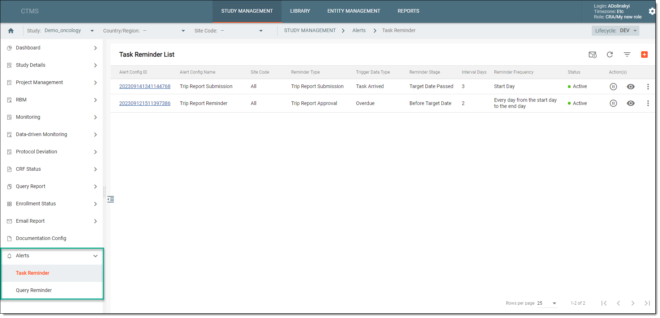The width and height of the screenshot is (660, 318).
Task: Open the filter icon
Action: pos(627,55)
